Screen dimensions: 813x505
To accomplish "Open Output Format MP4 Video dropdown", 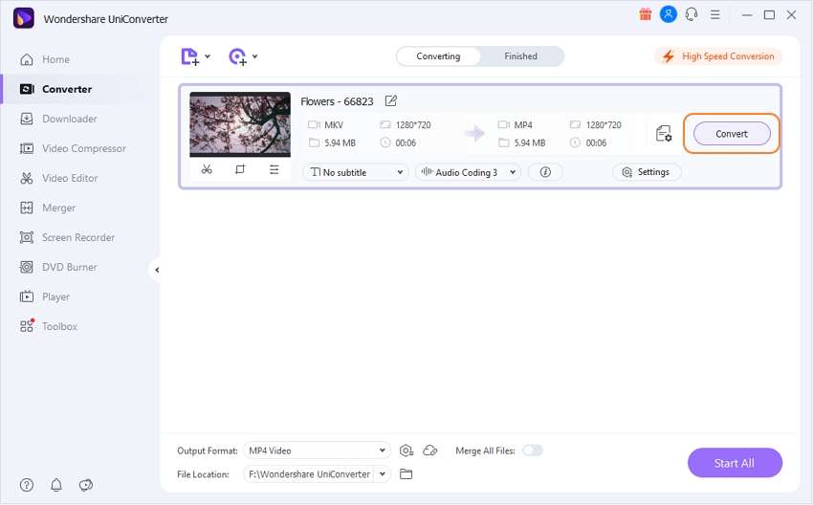I will [317, 450].
